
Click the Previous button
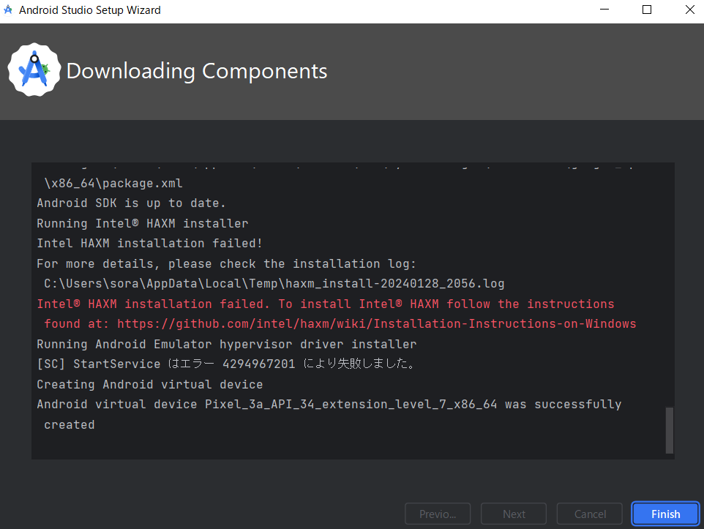pos(437,514)
